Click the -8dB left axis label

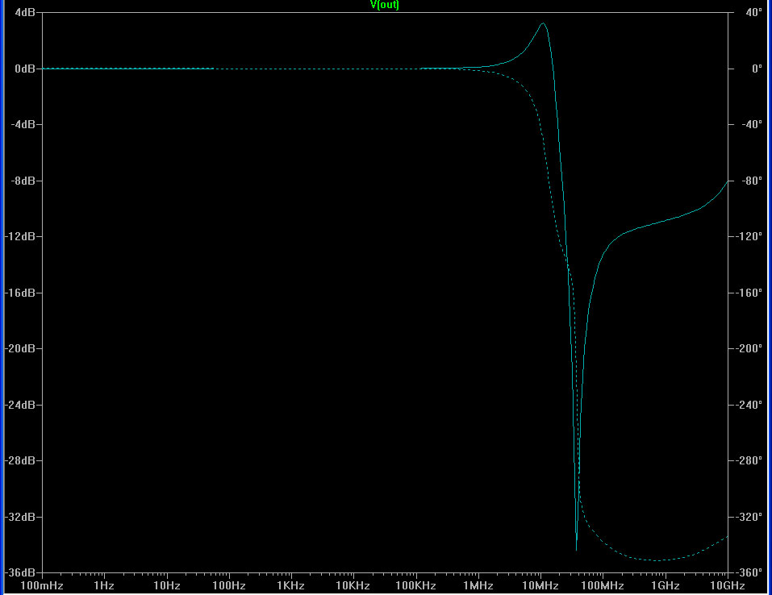pos(23,181)
